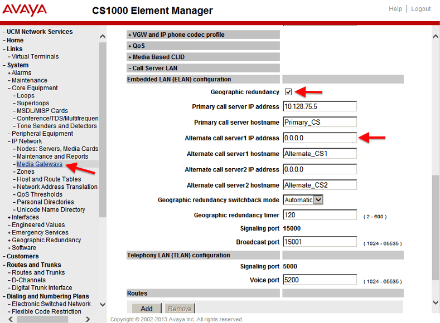Collapse the Call Server LAN section

pos(203,68)
